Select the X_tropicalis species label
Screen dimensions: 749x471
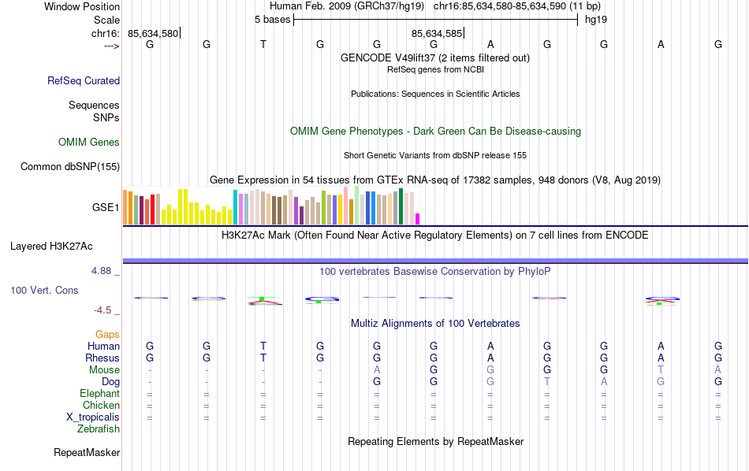tap(93, 417)
